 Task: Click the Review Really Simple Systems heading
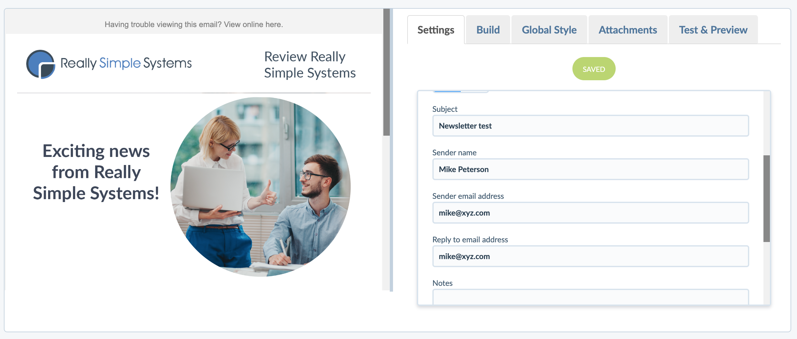click(x=310, y=65)
